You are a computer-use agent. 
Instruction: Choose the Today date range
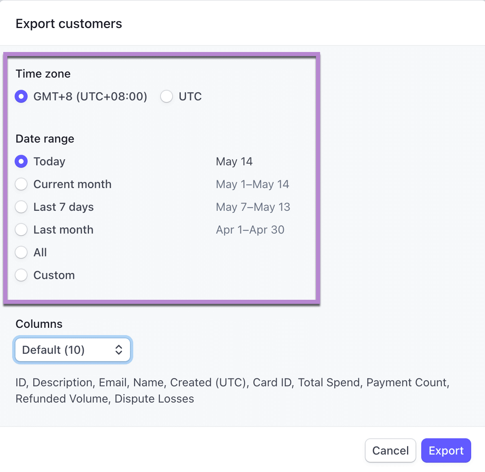(x=21, y=161)
